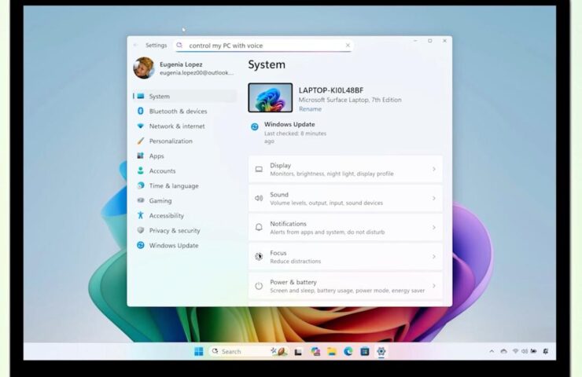Click the Apps icon in sidebar

(140, 156)
